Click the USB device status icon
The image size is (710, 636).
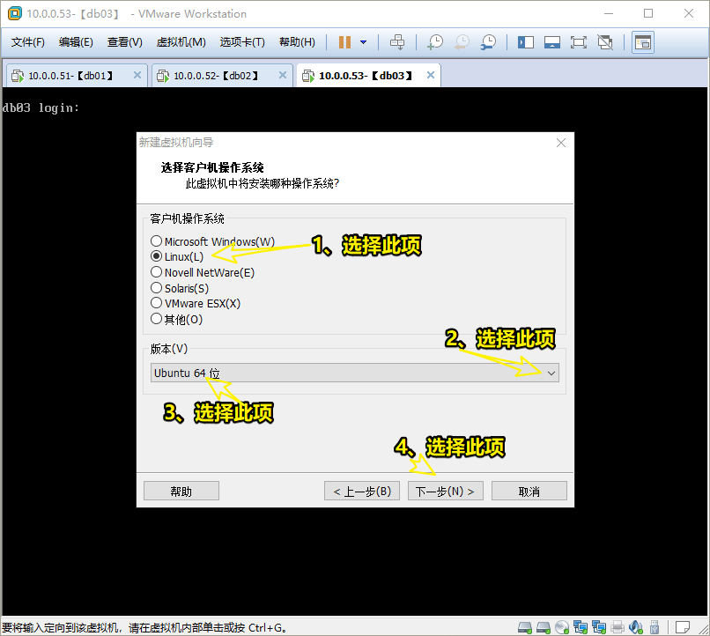coord(655,626)
